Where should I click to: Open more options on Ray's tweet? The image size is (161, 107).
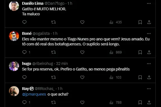click(149, 89)
